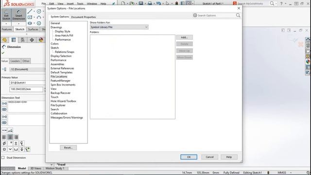Click the Help button in dialog
The image size is (311, 175).
pos(229,157)
